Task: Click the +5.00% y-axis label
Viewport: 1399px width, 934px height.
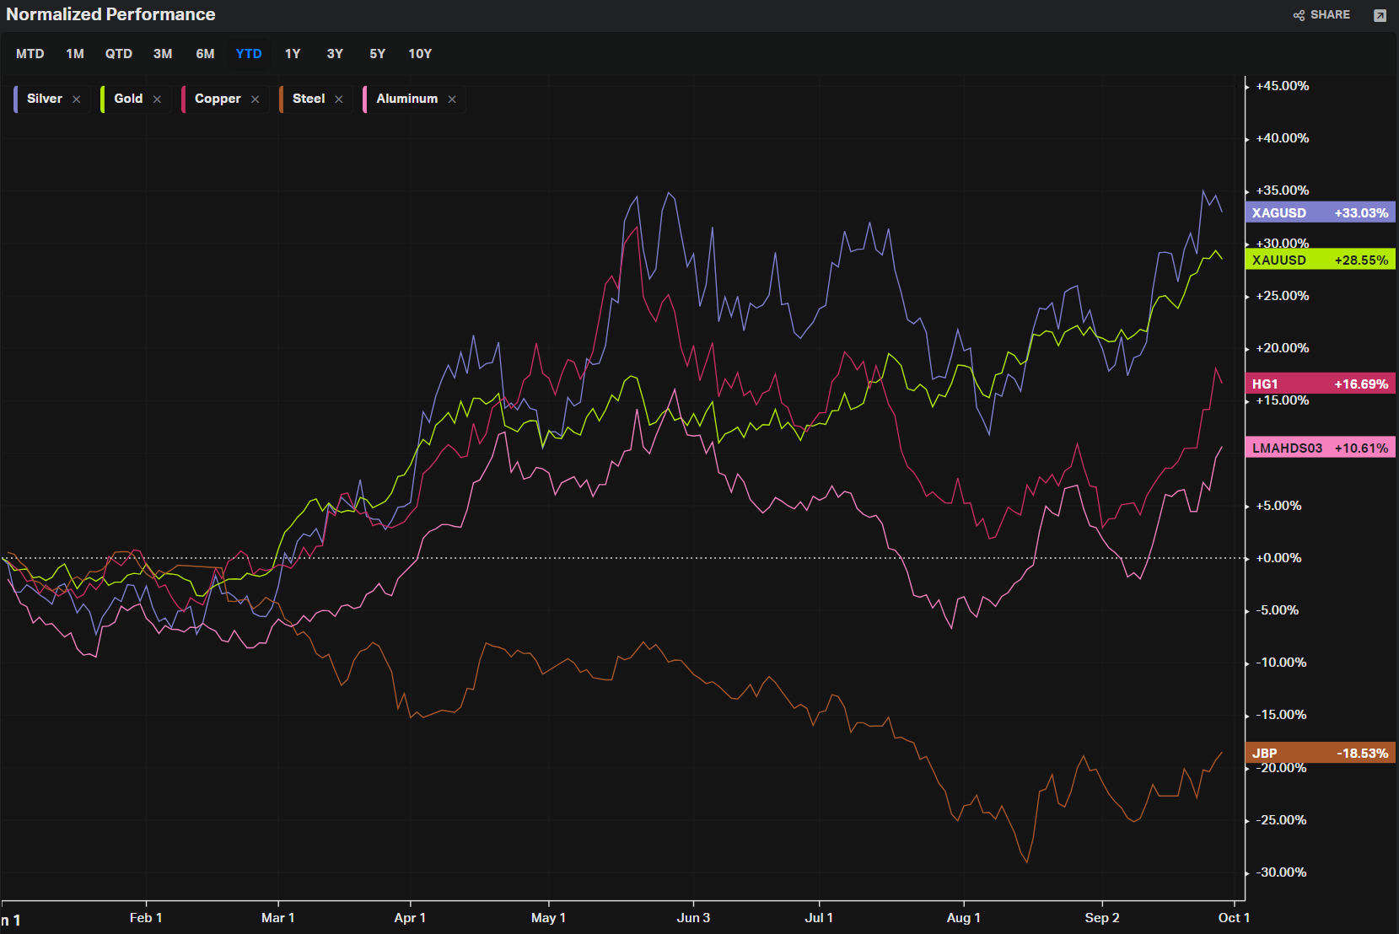Action: [1279, 506]
